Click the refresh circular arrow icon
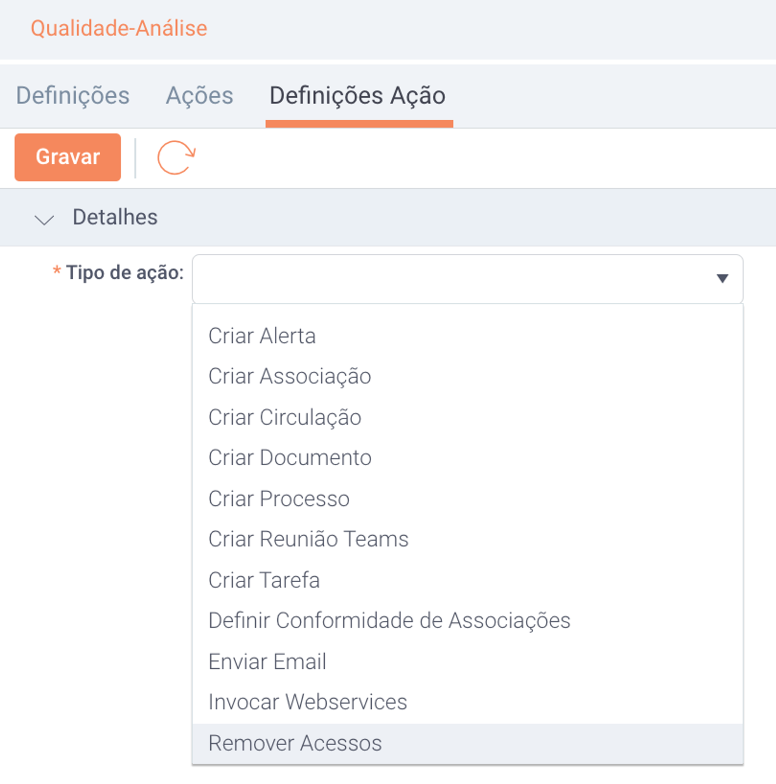 pyautogui.click(x=177, y=158)
